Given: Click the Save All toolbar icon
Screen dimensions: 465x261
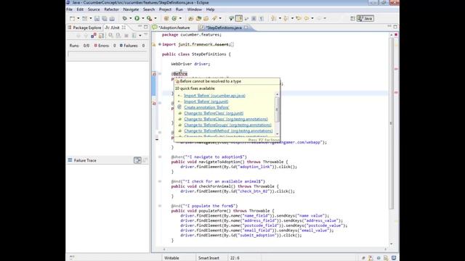Looking at the screenshot, I should coord(105,18).
